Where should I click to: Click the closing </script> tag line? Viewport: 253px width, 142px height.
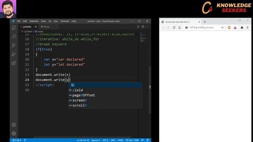(x=45, y=85)
